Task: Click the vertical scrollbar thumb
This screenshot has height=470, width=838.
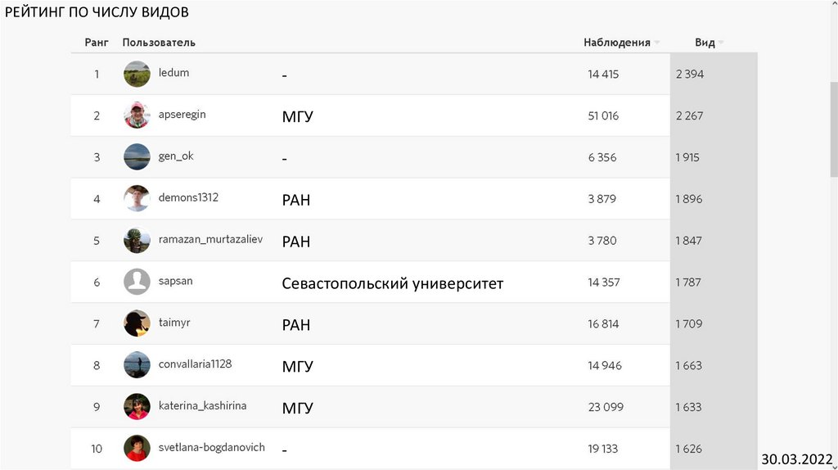Action: pyautogui.click(x=833, y=129)
